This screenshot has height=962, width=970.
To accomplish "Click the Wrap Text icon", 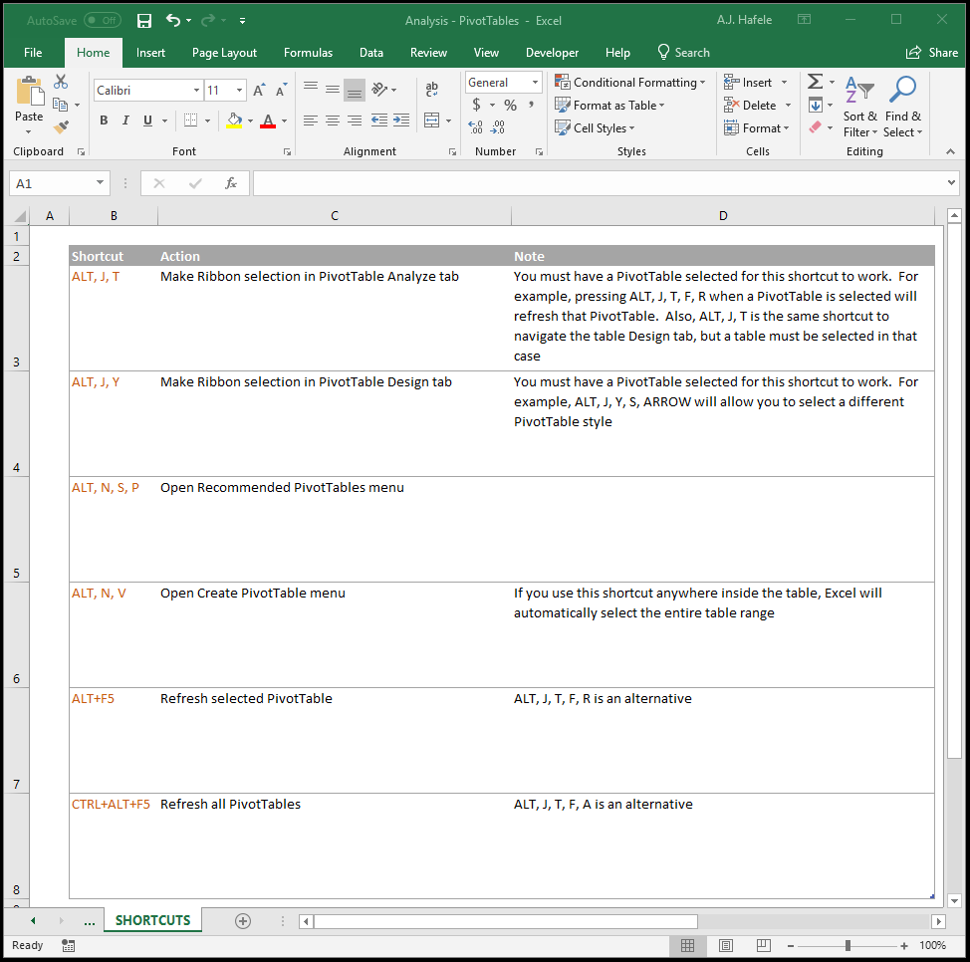I will click(x=432, y=90).
